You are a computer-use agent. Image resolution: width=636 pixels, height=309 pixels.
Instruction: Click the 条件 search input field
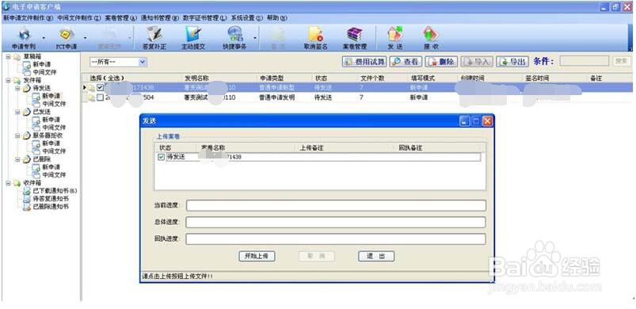[585, 61]
